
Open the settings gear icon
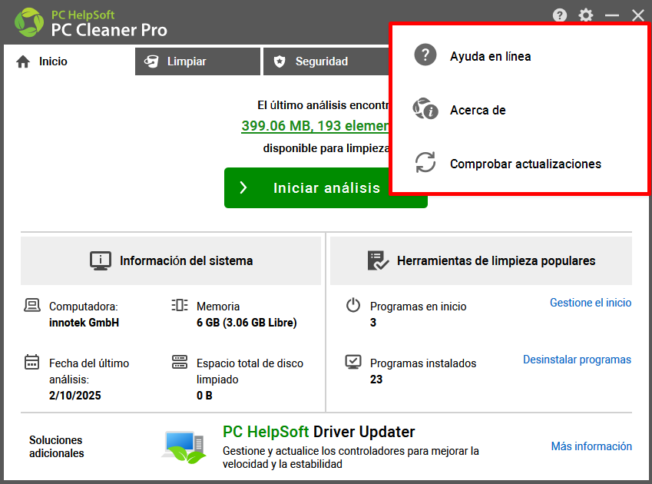(x=585, y=15)
